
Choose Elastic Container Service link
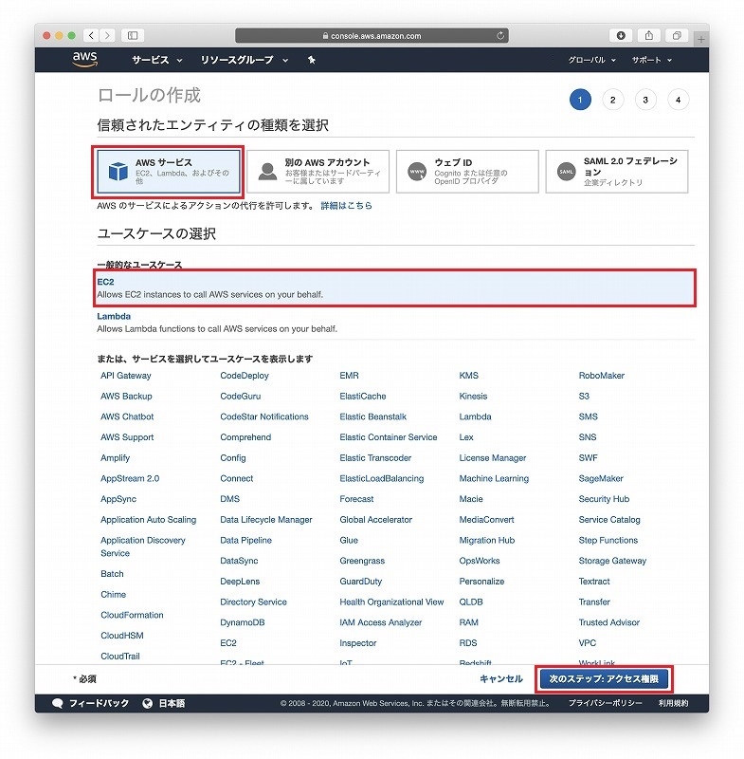click(x=389, y=437)
